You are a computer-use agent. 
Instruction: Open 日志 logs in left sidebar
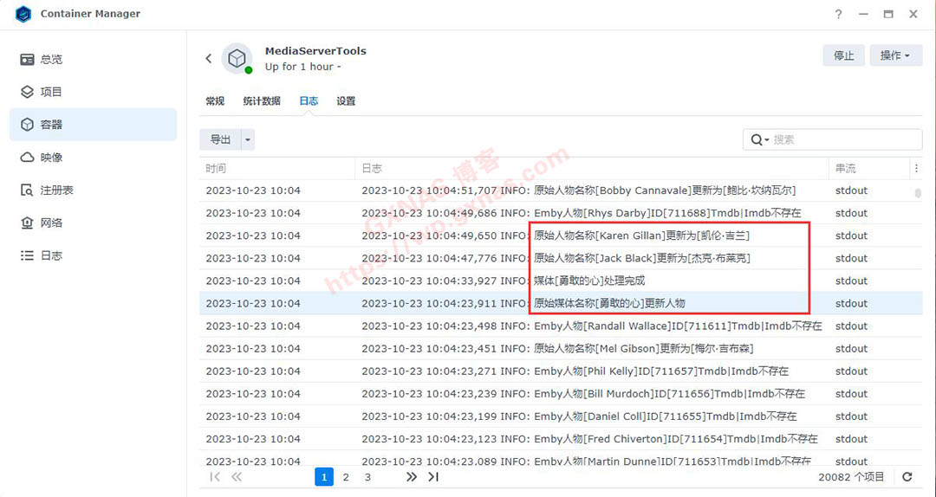coord(51,256)
